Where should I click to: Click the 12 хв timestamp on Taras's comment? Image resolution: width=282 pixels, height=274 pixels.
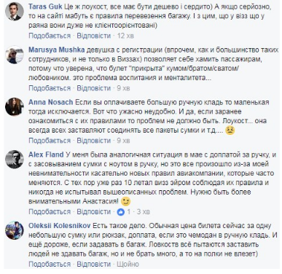pos(125,36)
